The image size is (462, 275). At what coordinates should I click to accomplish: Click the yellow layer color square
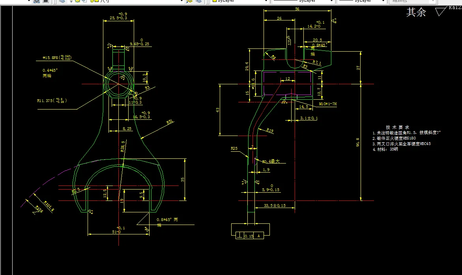click(x=97, y=1)
